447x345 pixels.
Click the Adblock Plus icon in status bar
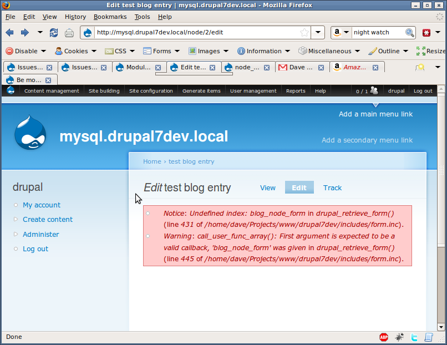384,337
